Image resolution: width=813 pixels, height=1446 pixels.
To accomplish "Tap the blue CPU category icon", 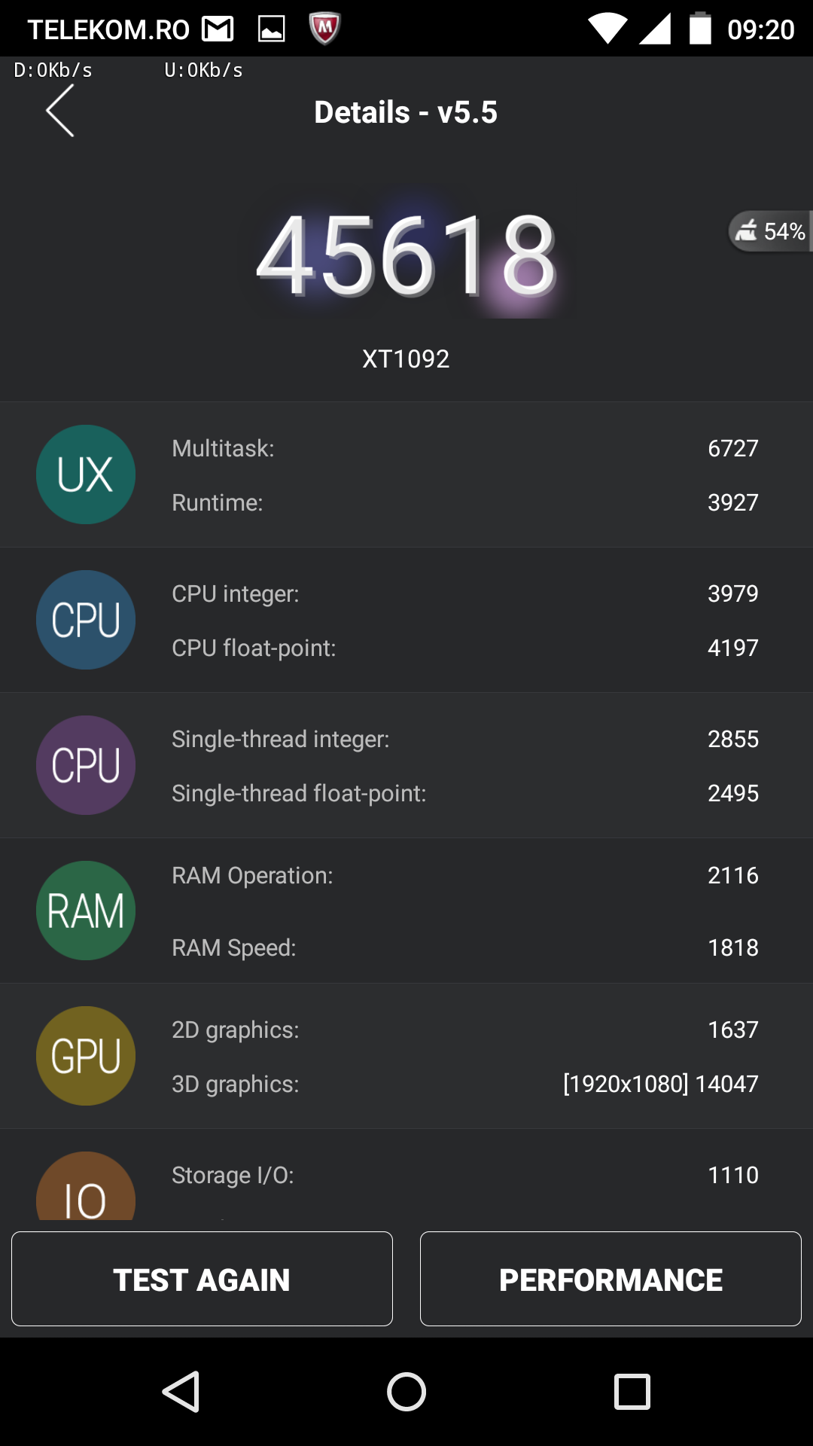I will pos(86,620).
